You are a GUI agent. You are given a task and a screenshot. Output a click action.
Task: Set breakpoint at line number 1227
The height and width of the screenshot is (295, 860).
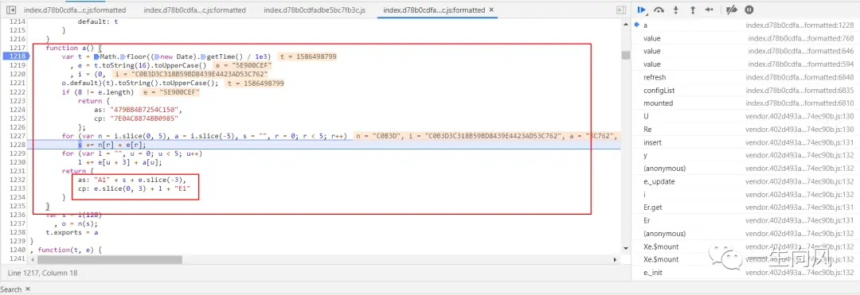[17, 136]
